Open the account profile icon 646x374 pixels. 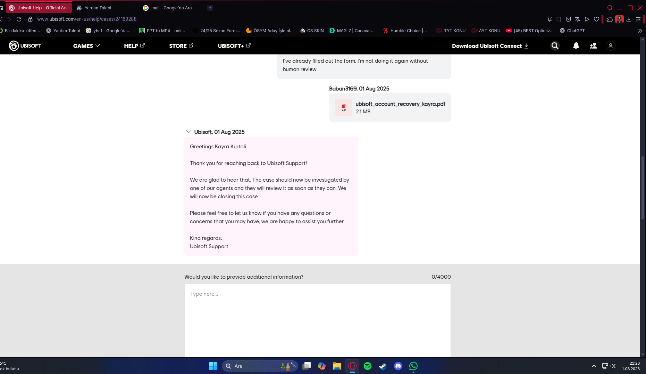(610, 46)
